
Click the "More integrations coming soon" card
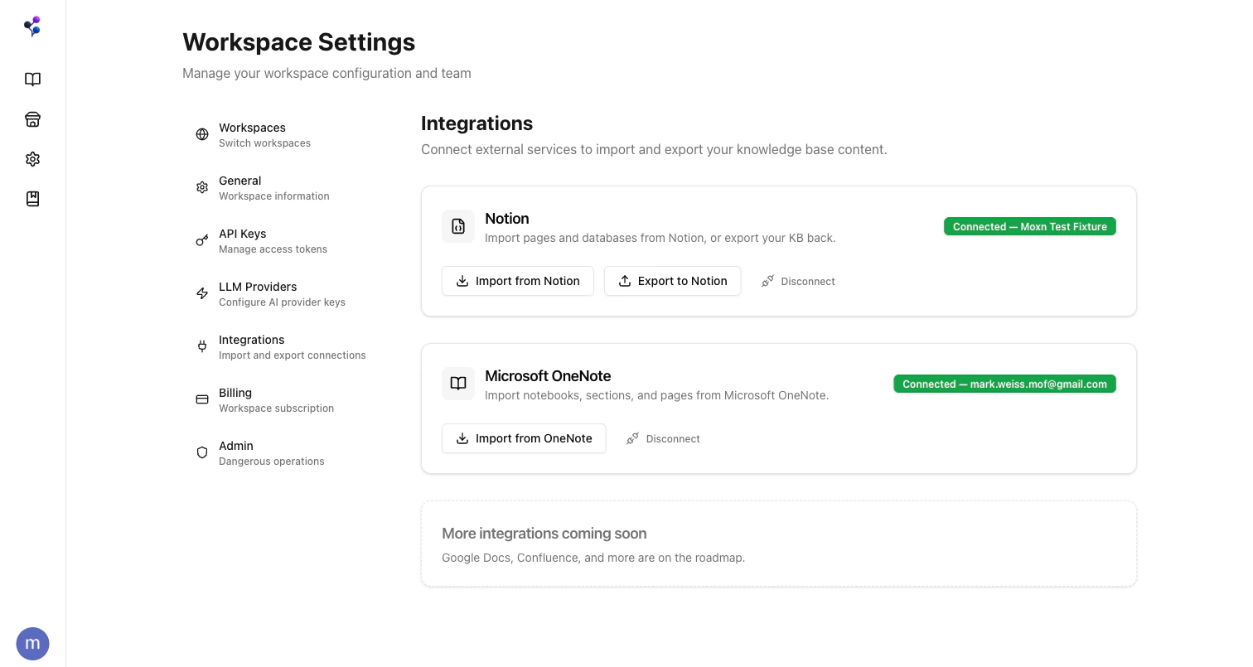[x=779, y=544]
